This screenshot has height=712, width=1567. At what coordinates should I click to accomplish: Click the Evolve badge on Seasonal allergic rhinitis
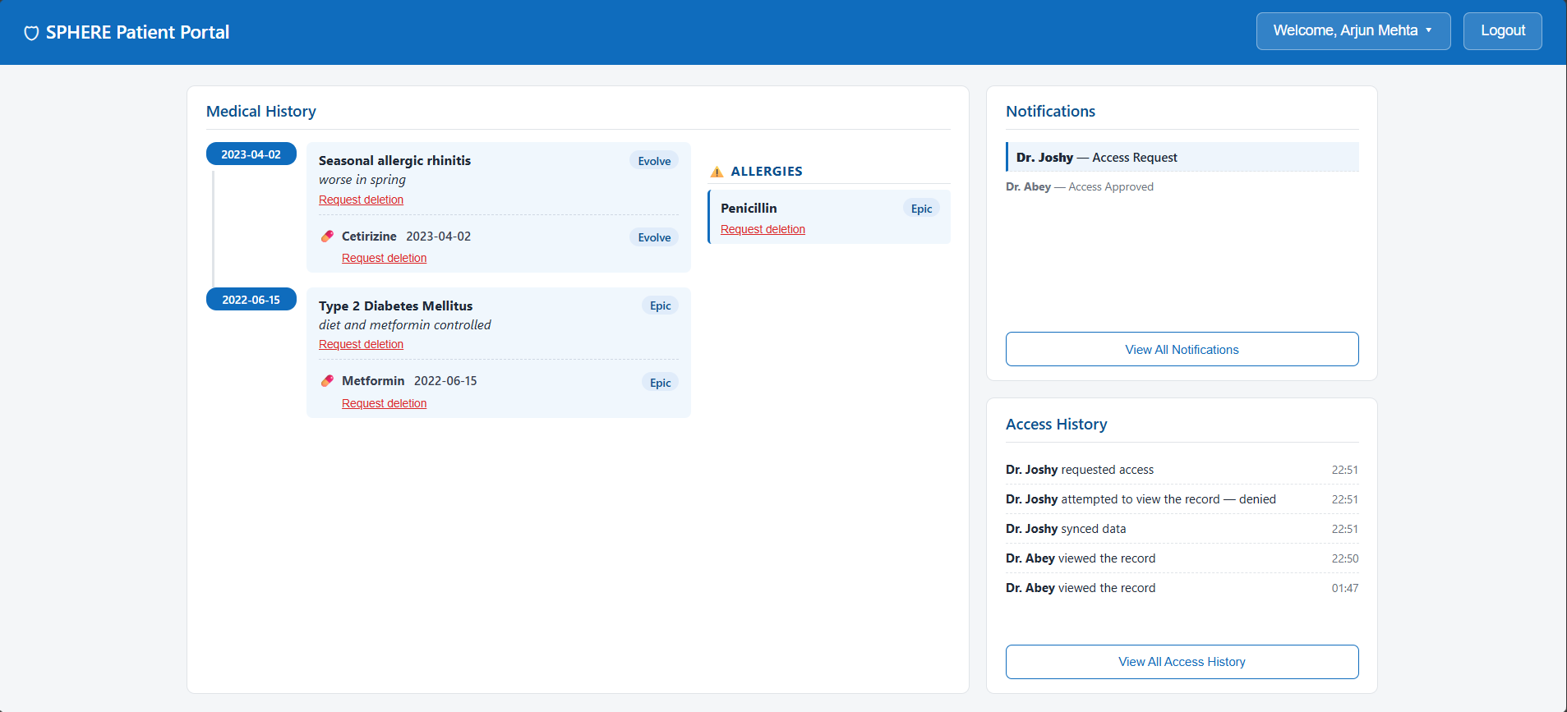(654, 161)
